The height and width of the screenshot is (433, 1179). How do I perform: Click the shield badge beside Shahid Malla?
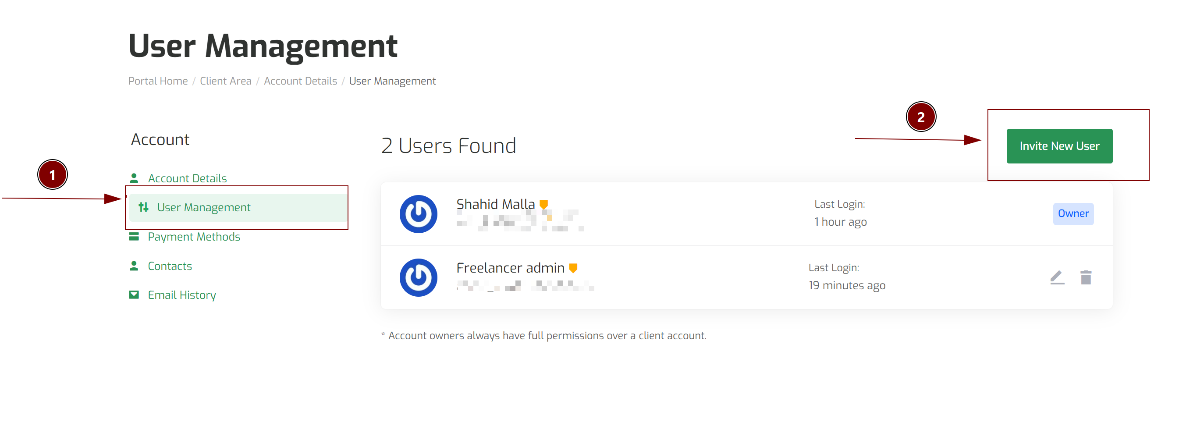(544, 204)
